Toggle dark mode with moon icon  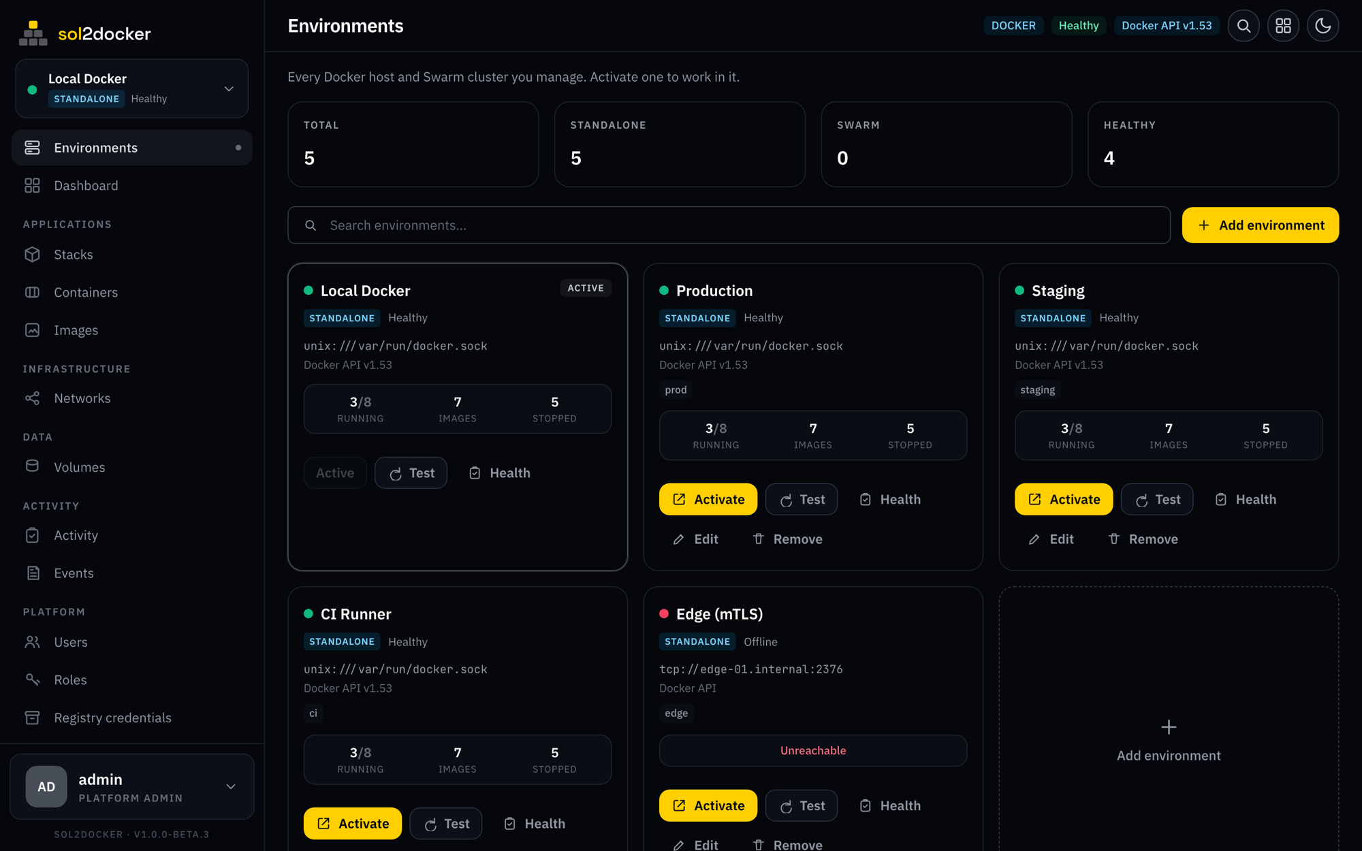coord(1323,26)
